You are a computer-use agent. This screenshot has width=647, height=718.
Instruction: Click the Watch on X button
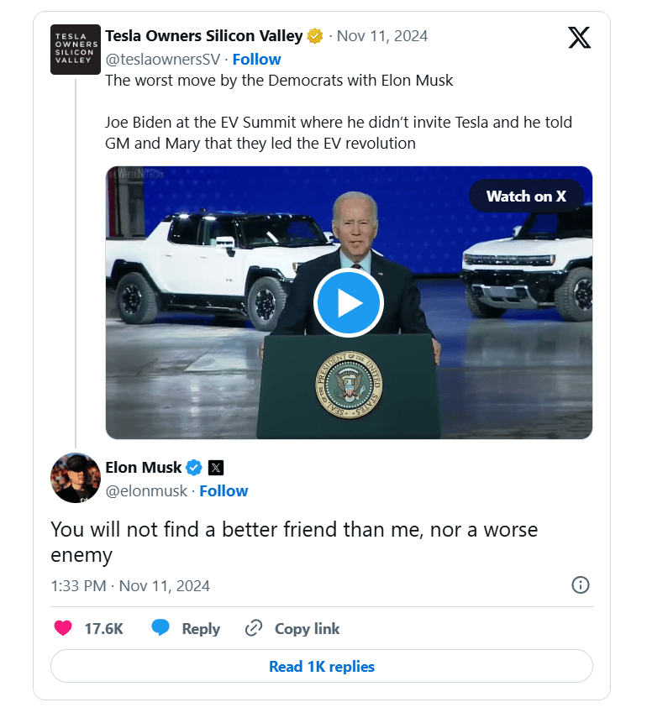pyautogui.click(x=526, y=197)
